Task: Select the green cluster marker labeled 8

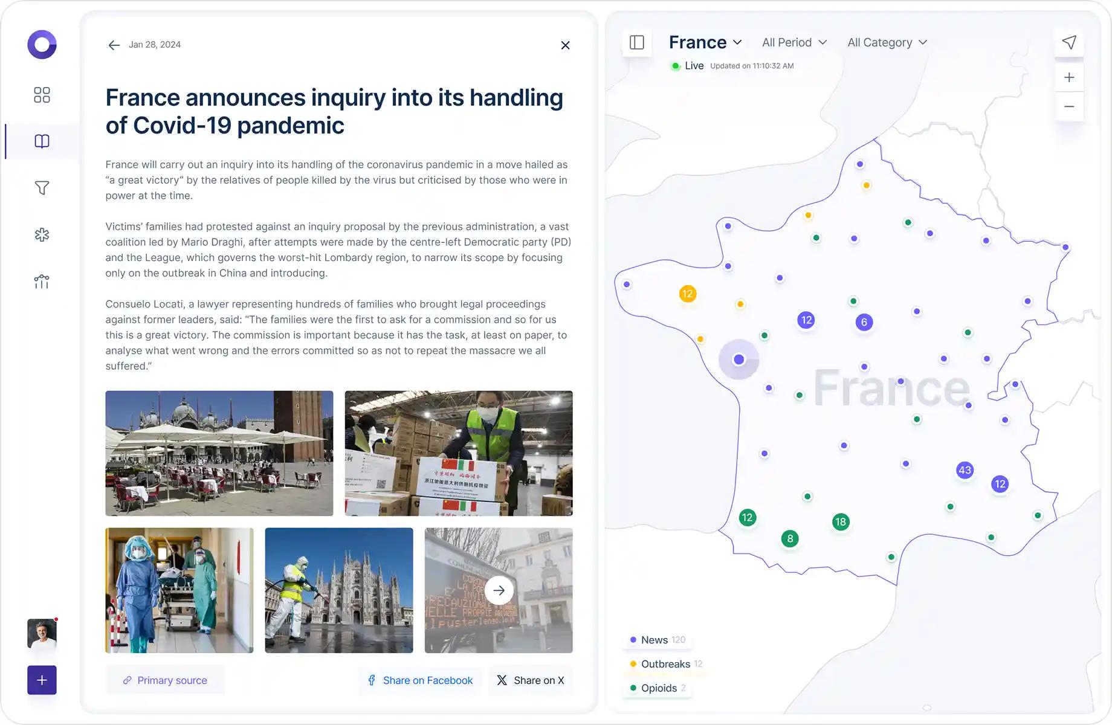Action: 790,539
